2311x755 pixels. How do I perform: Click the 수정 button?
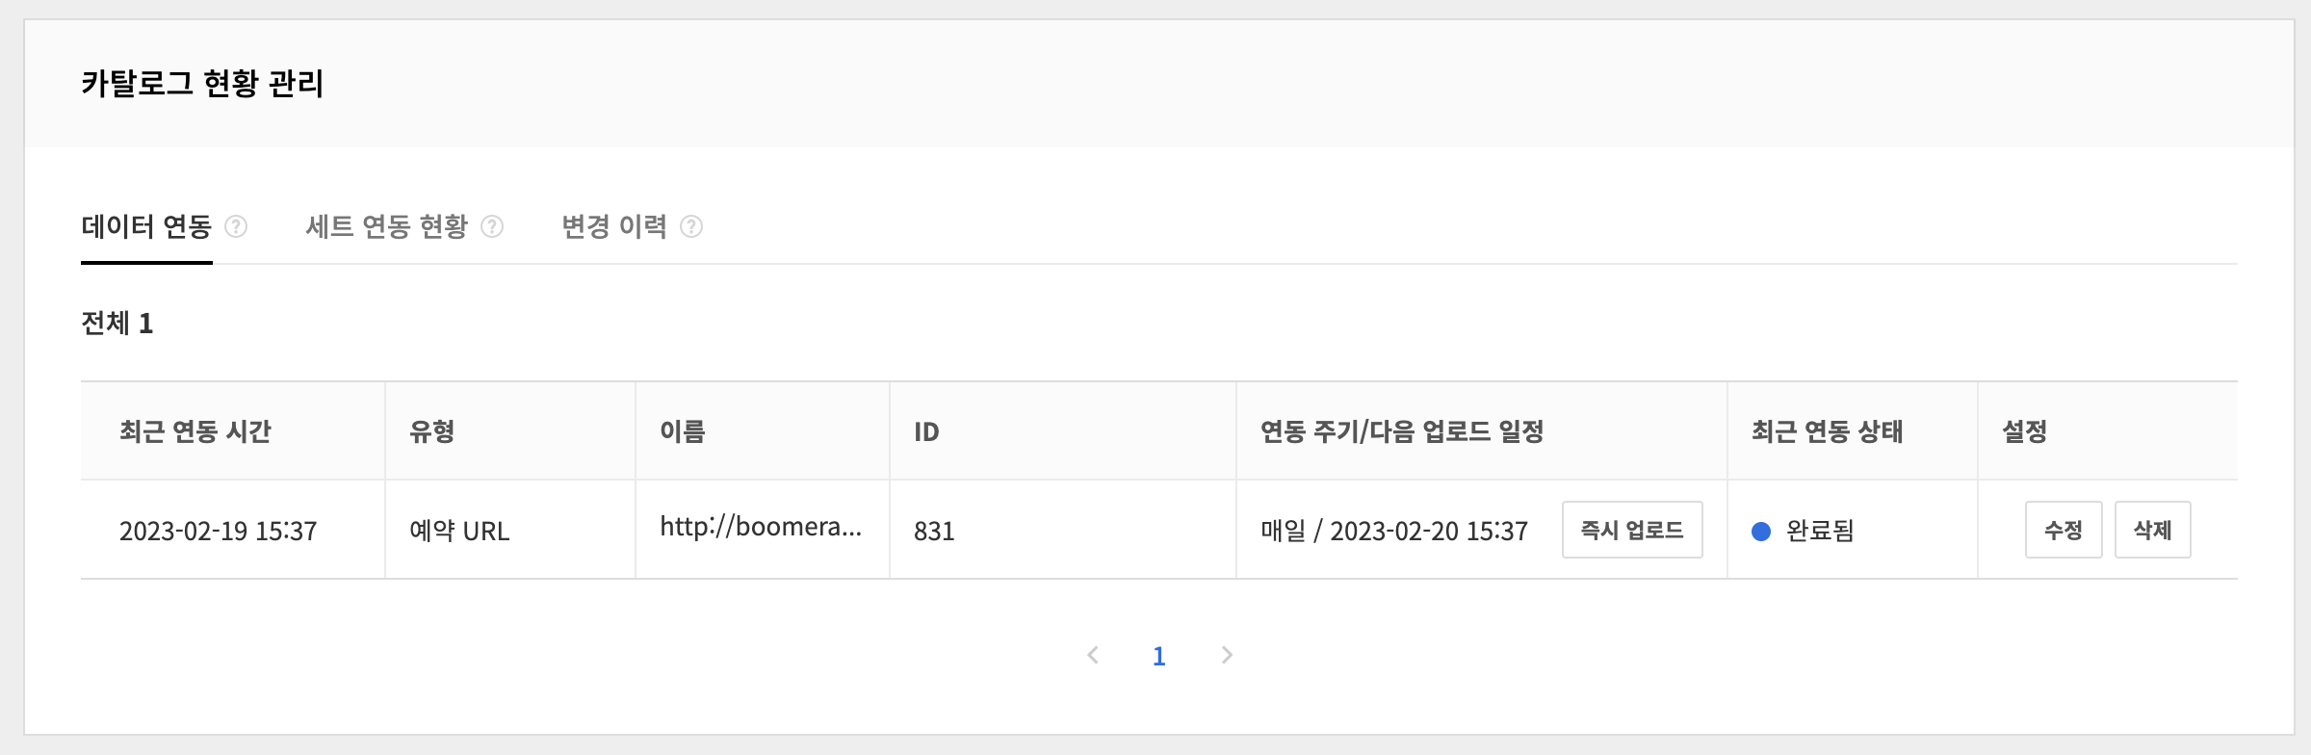pyautogui.click(x=2063, y=530)
